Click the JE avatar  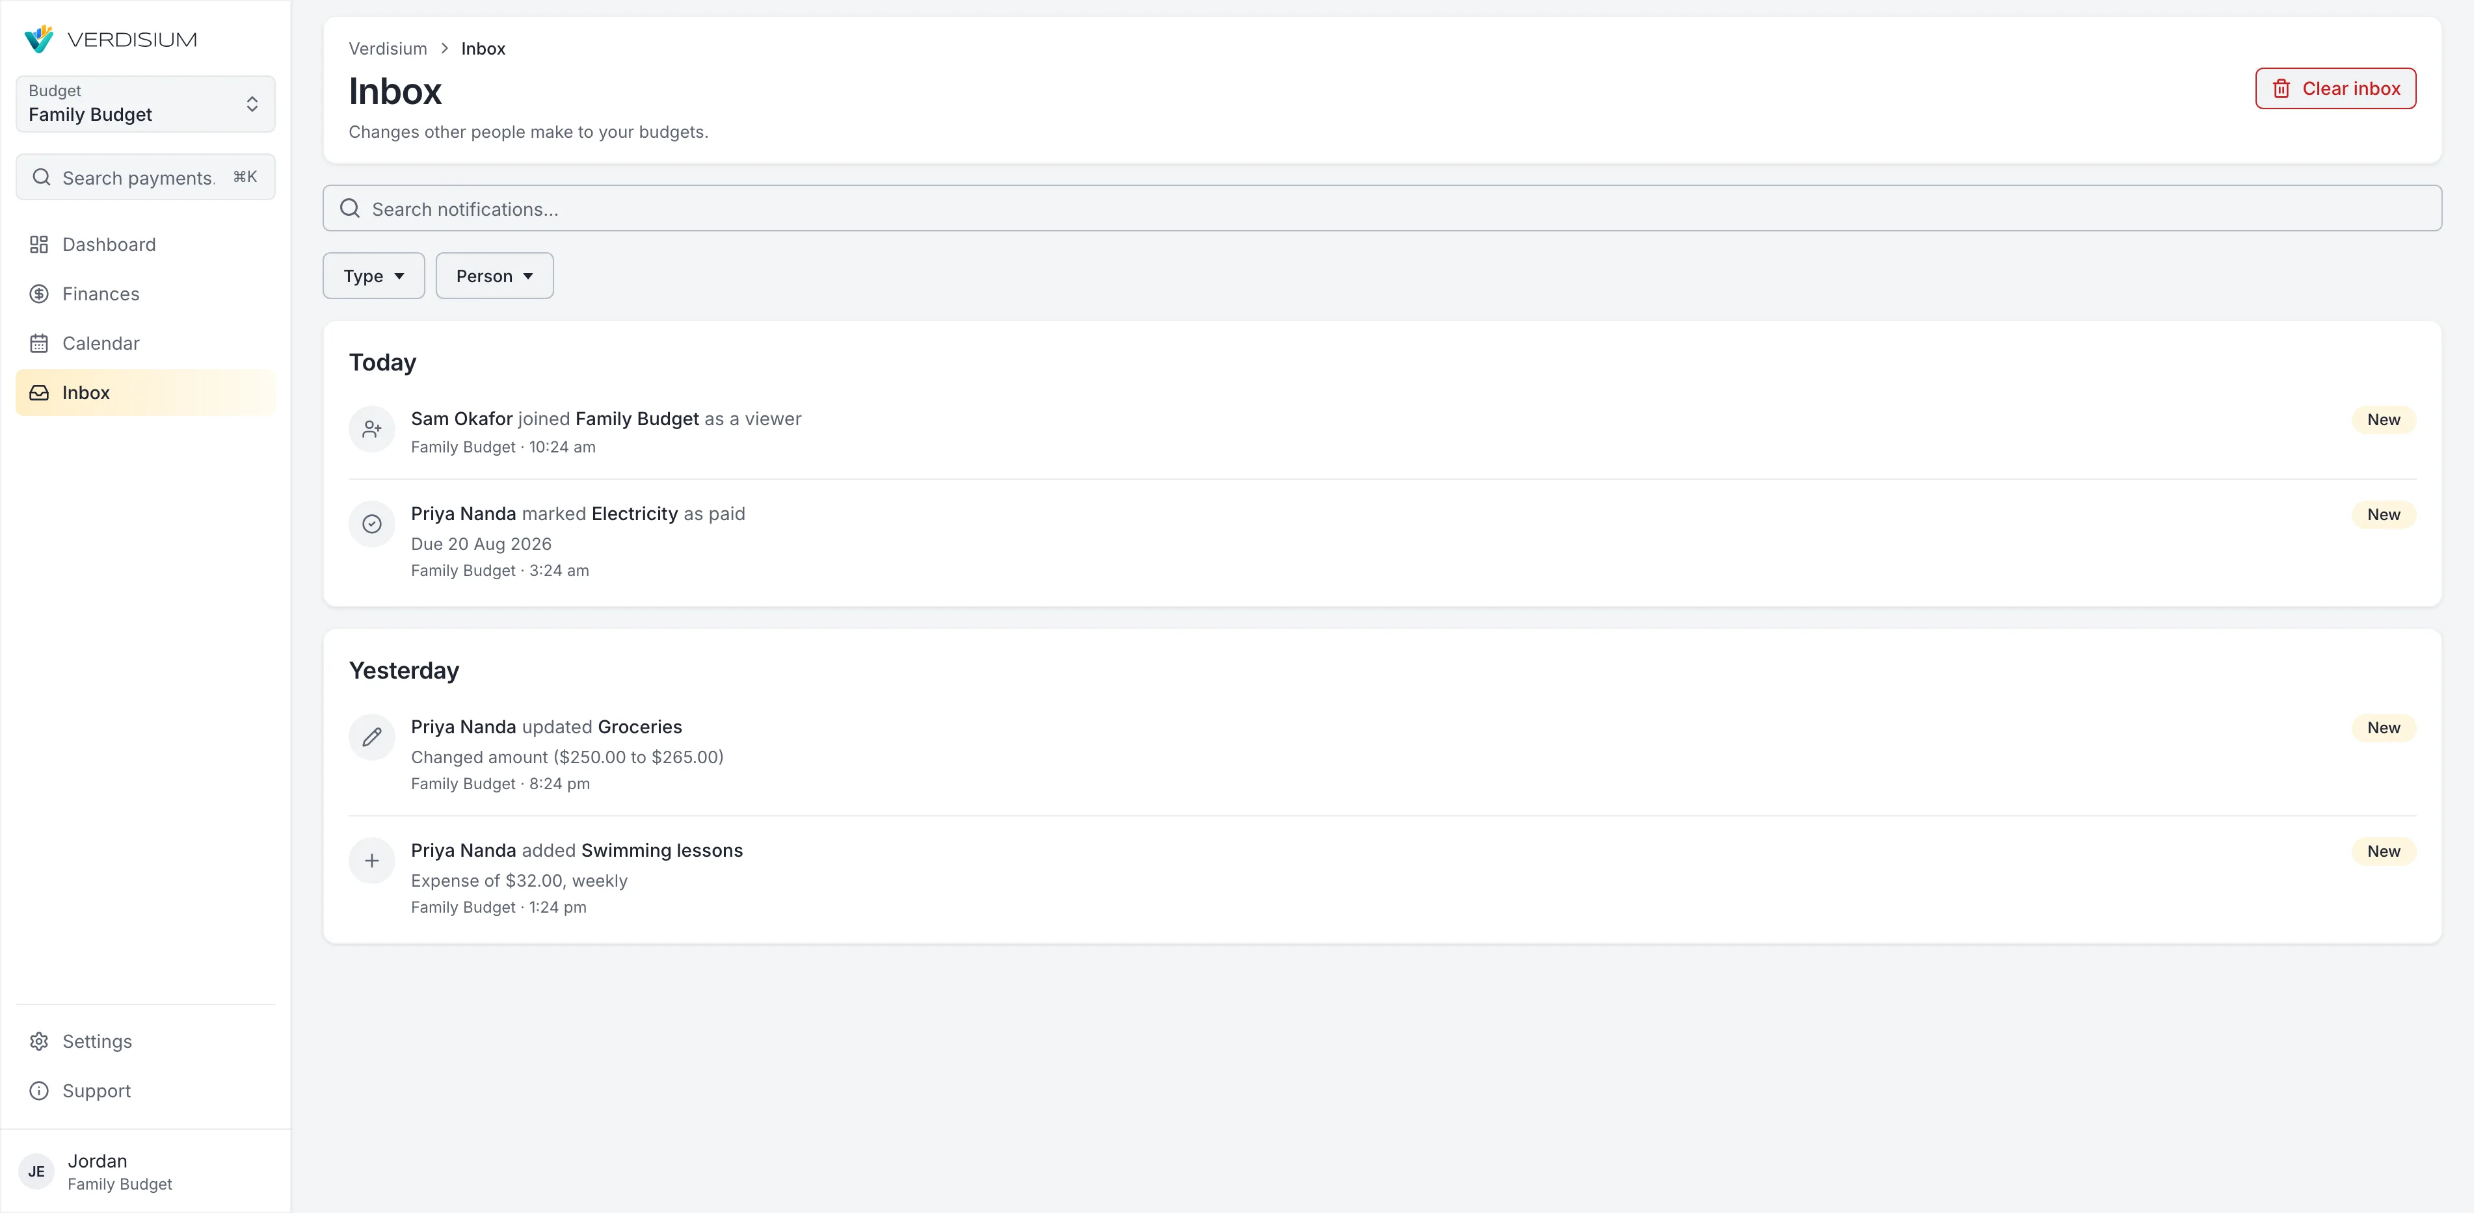click(x=36, y=1172)
